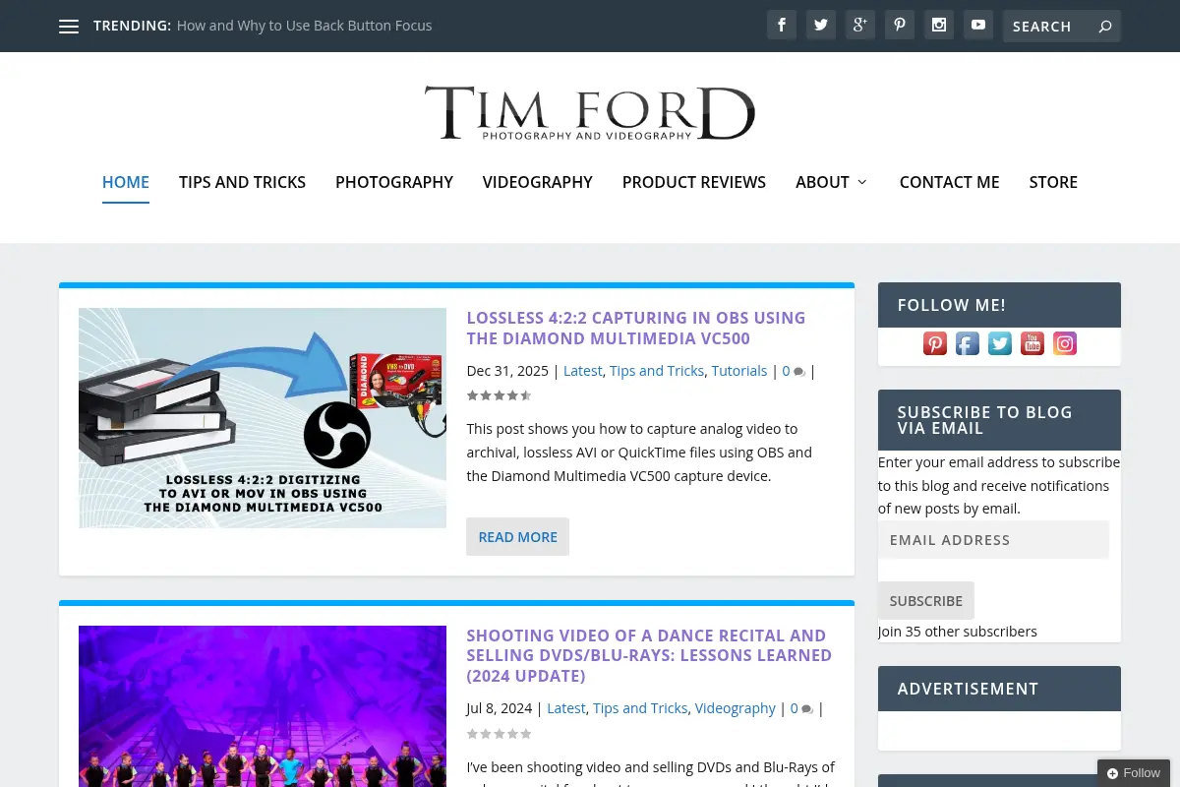
Task: Open dance recital lessons learned post title
Action: click(649, 656)
